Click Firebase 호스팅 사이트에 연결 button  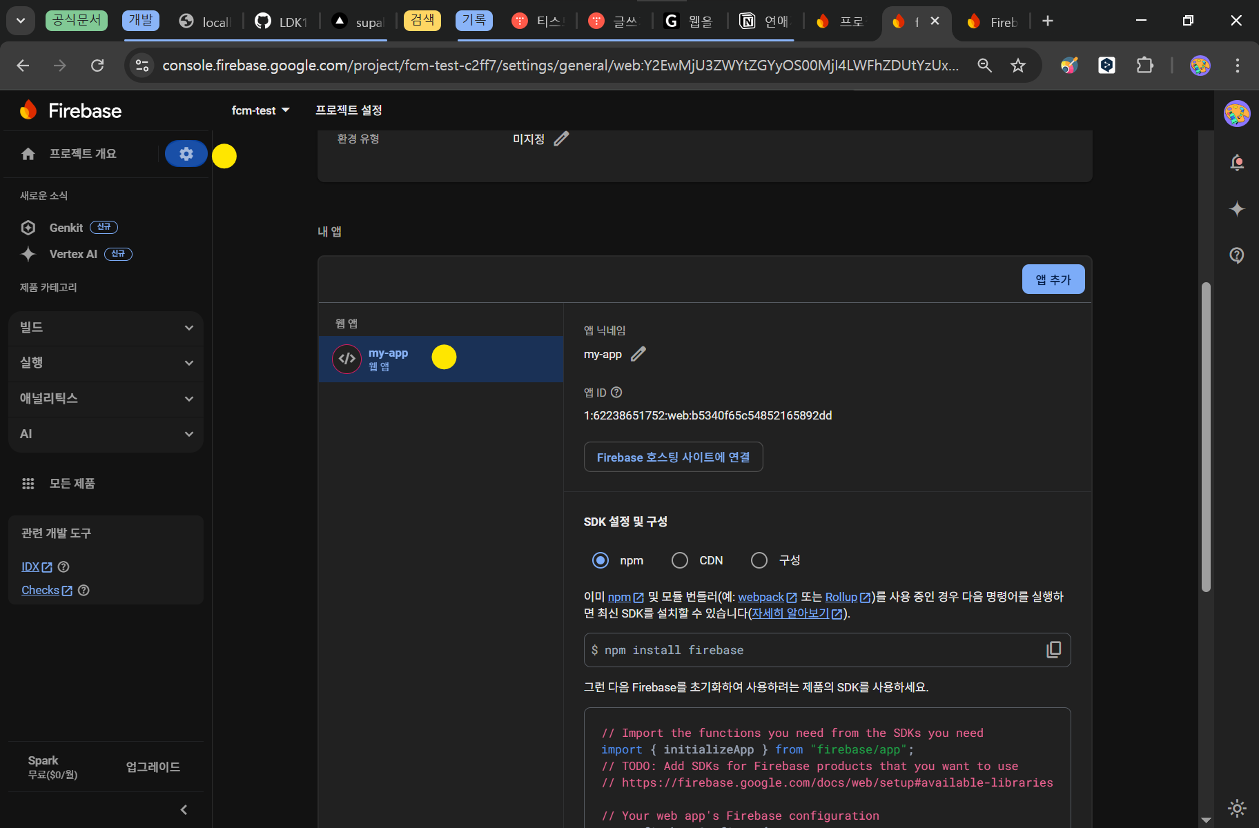[x=673, y=457]
